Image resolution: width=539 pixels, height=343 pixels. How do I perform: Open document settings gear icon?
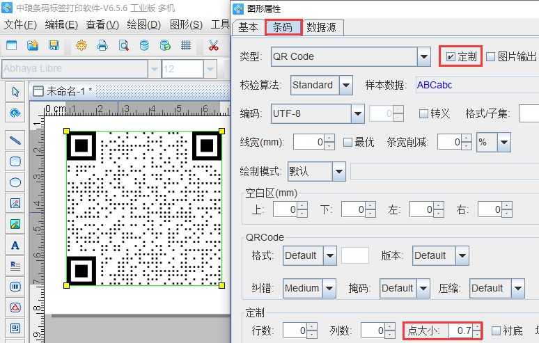tap(81, 45)
